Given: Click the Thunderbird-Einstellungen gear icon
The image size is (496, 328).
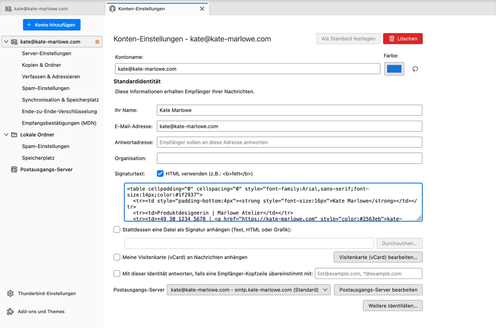Looking at the screenshot, I should click(x=10, y=293).
